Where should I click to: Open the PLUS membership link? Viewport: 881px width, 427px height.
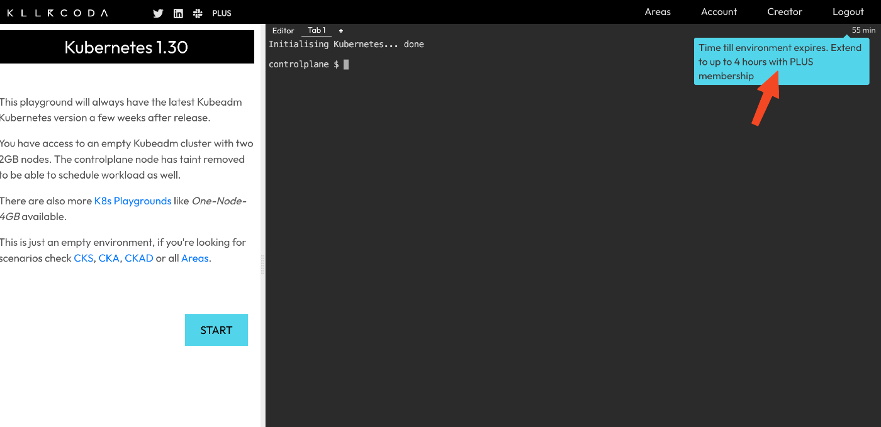click(x=222, y=13)
